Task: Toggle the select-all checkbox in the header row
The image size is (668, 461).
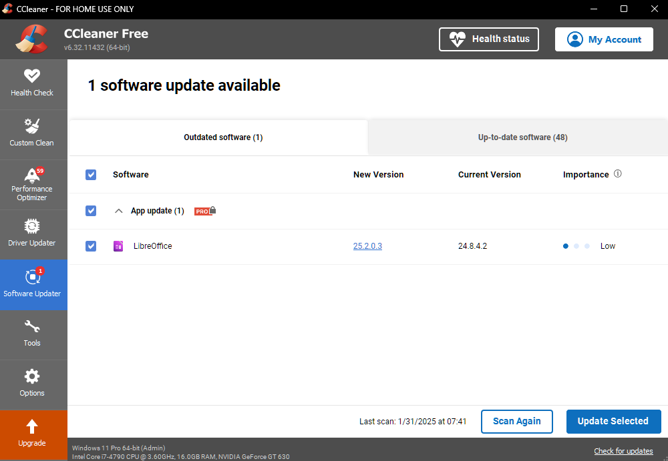Action: click(91, 175)
